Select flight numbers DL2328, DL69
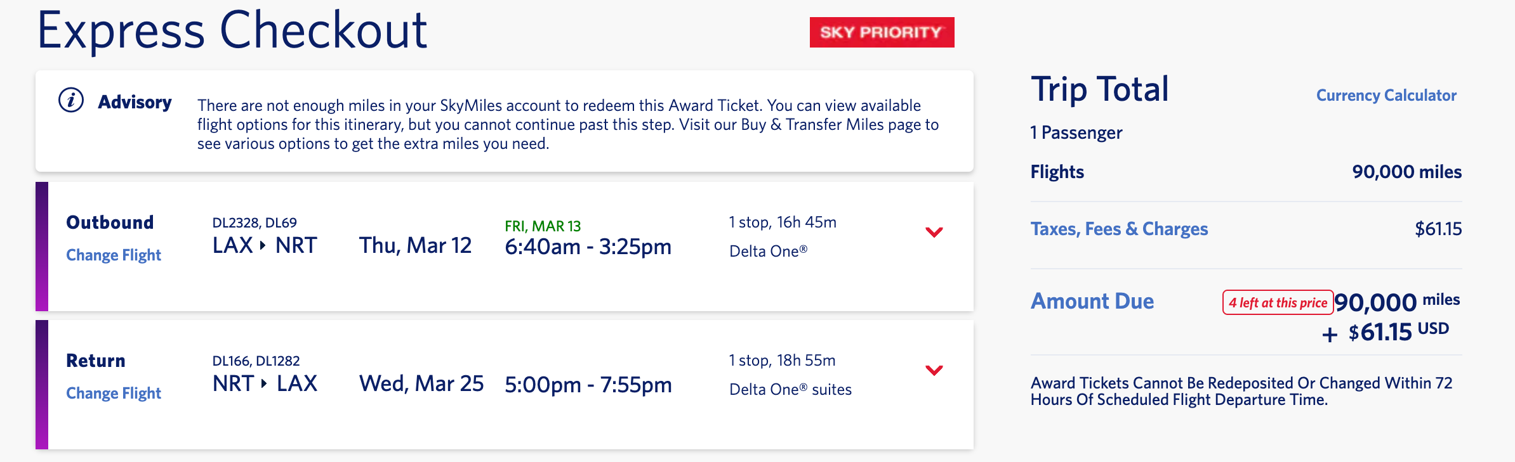The height and width of the screenshot is (462, 1515). (x=255, y=222)
